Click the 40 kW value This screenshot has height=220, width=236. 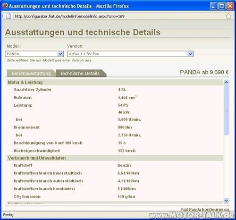pyautogui.click(x=124, y=112)
